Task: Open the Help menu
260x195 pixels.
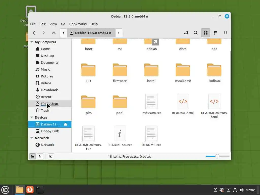Action: [94, 24]
